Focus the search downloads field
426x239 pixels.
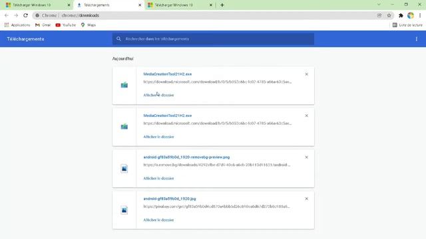coord(213,39)
